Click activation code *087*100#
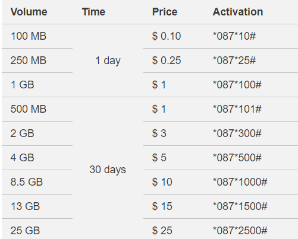 click(x=237, y=85)
